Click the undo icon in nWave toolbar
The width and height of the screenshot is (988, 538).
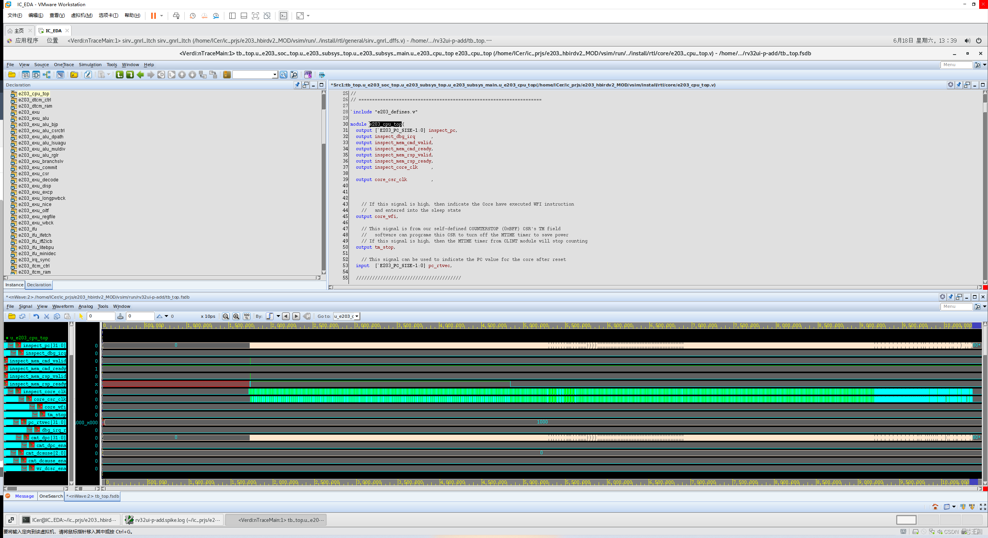(x=36, y=316)
